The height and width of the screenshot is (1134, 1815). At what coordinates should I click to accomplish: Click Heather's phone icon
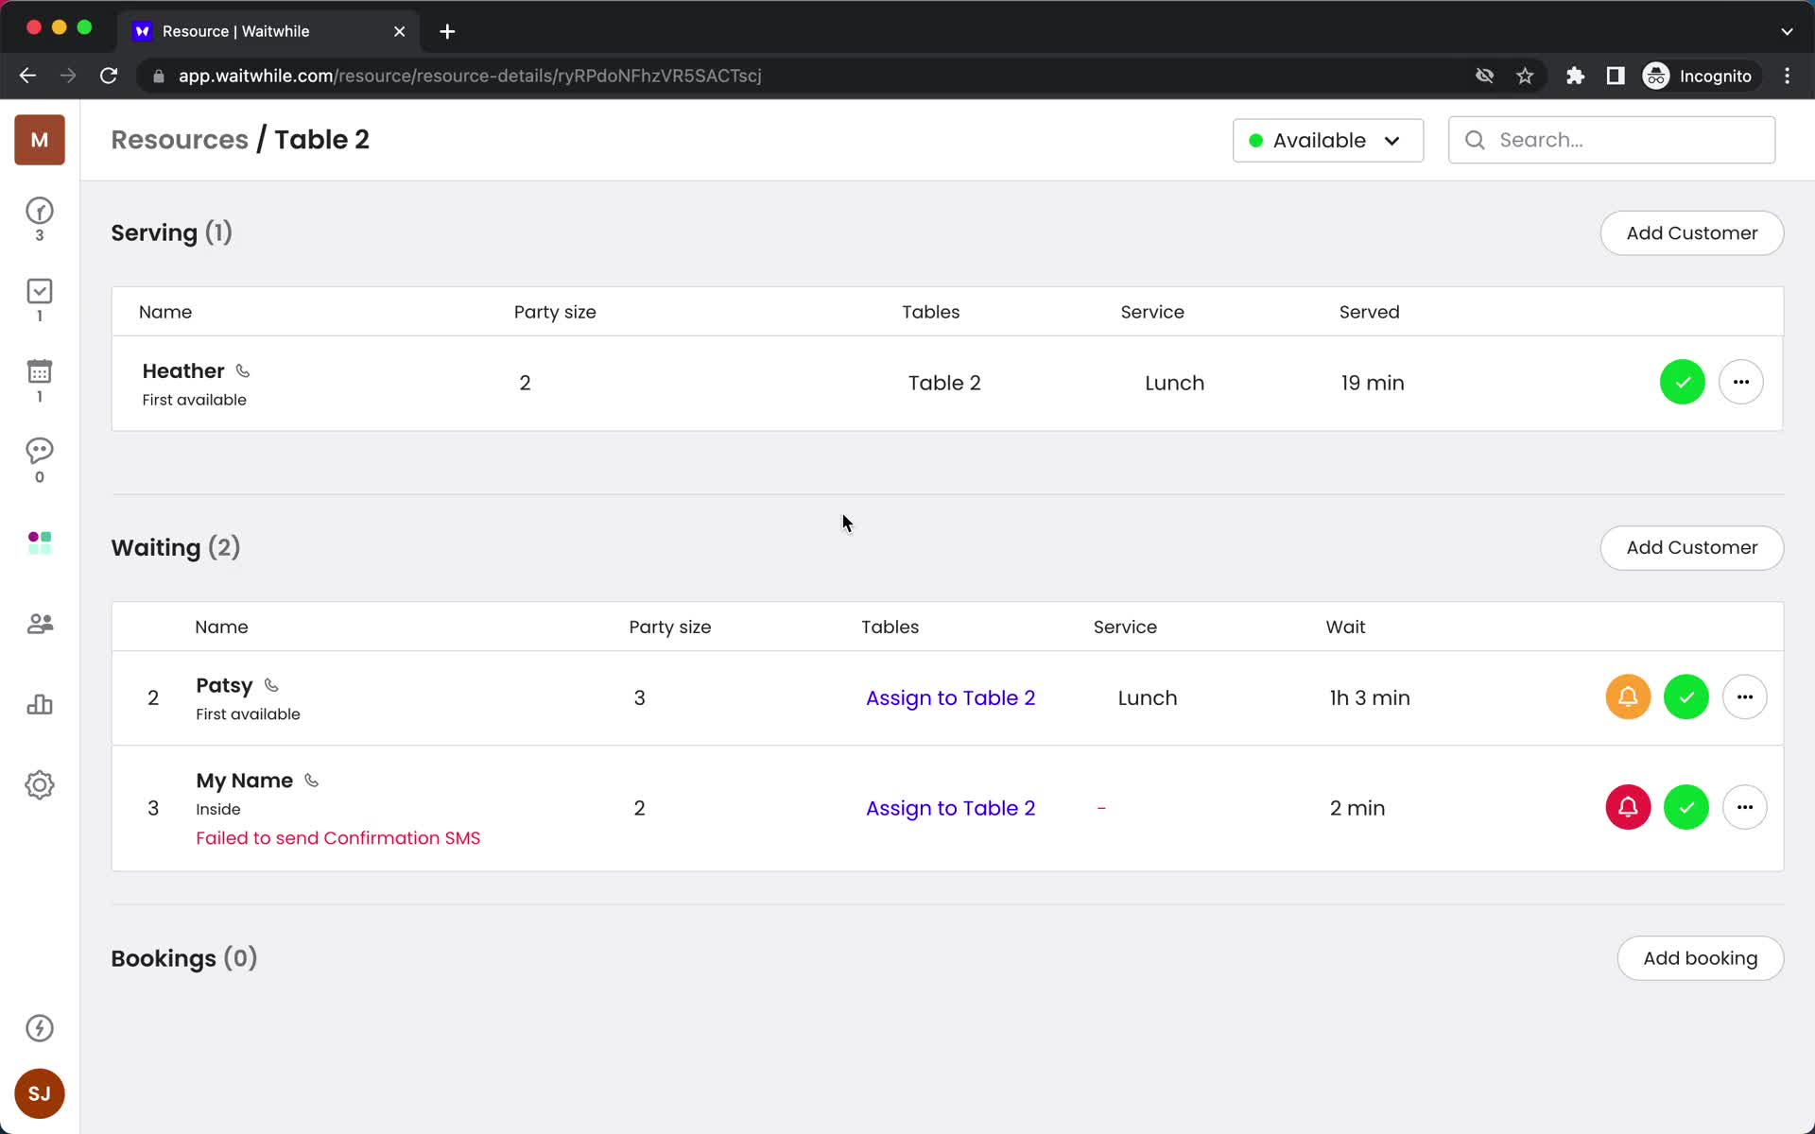click(x=242, y=369)
